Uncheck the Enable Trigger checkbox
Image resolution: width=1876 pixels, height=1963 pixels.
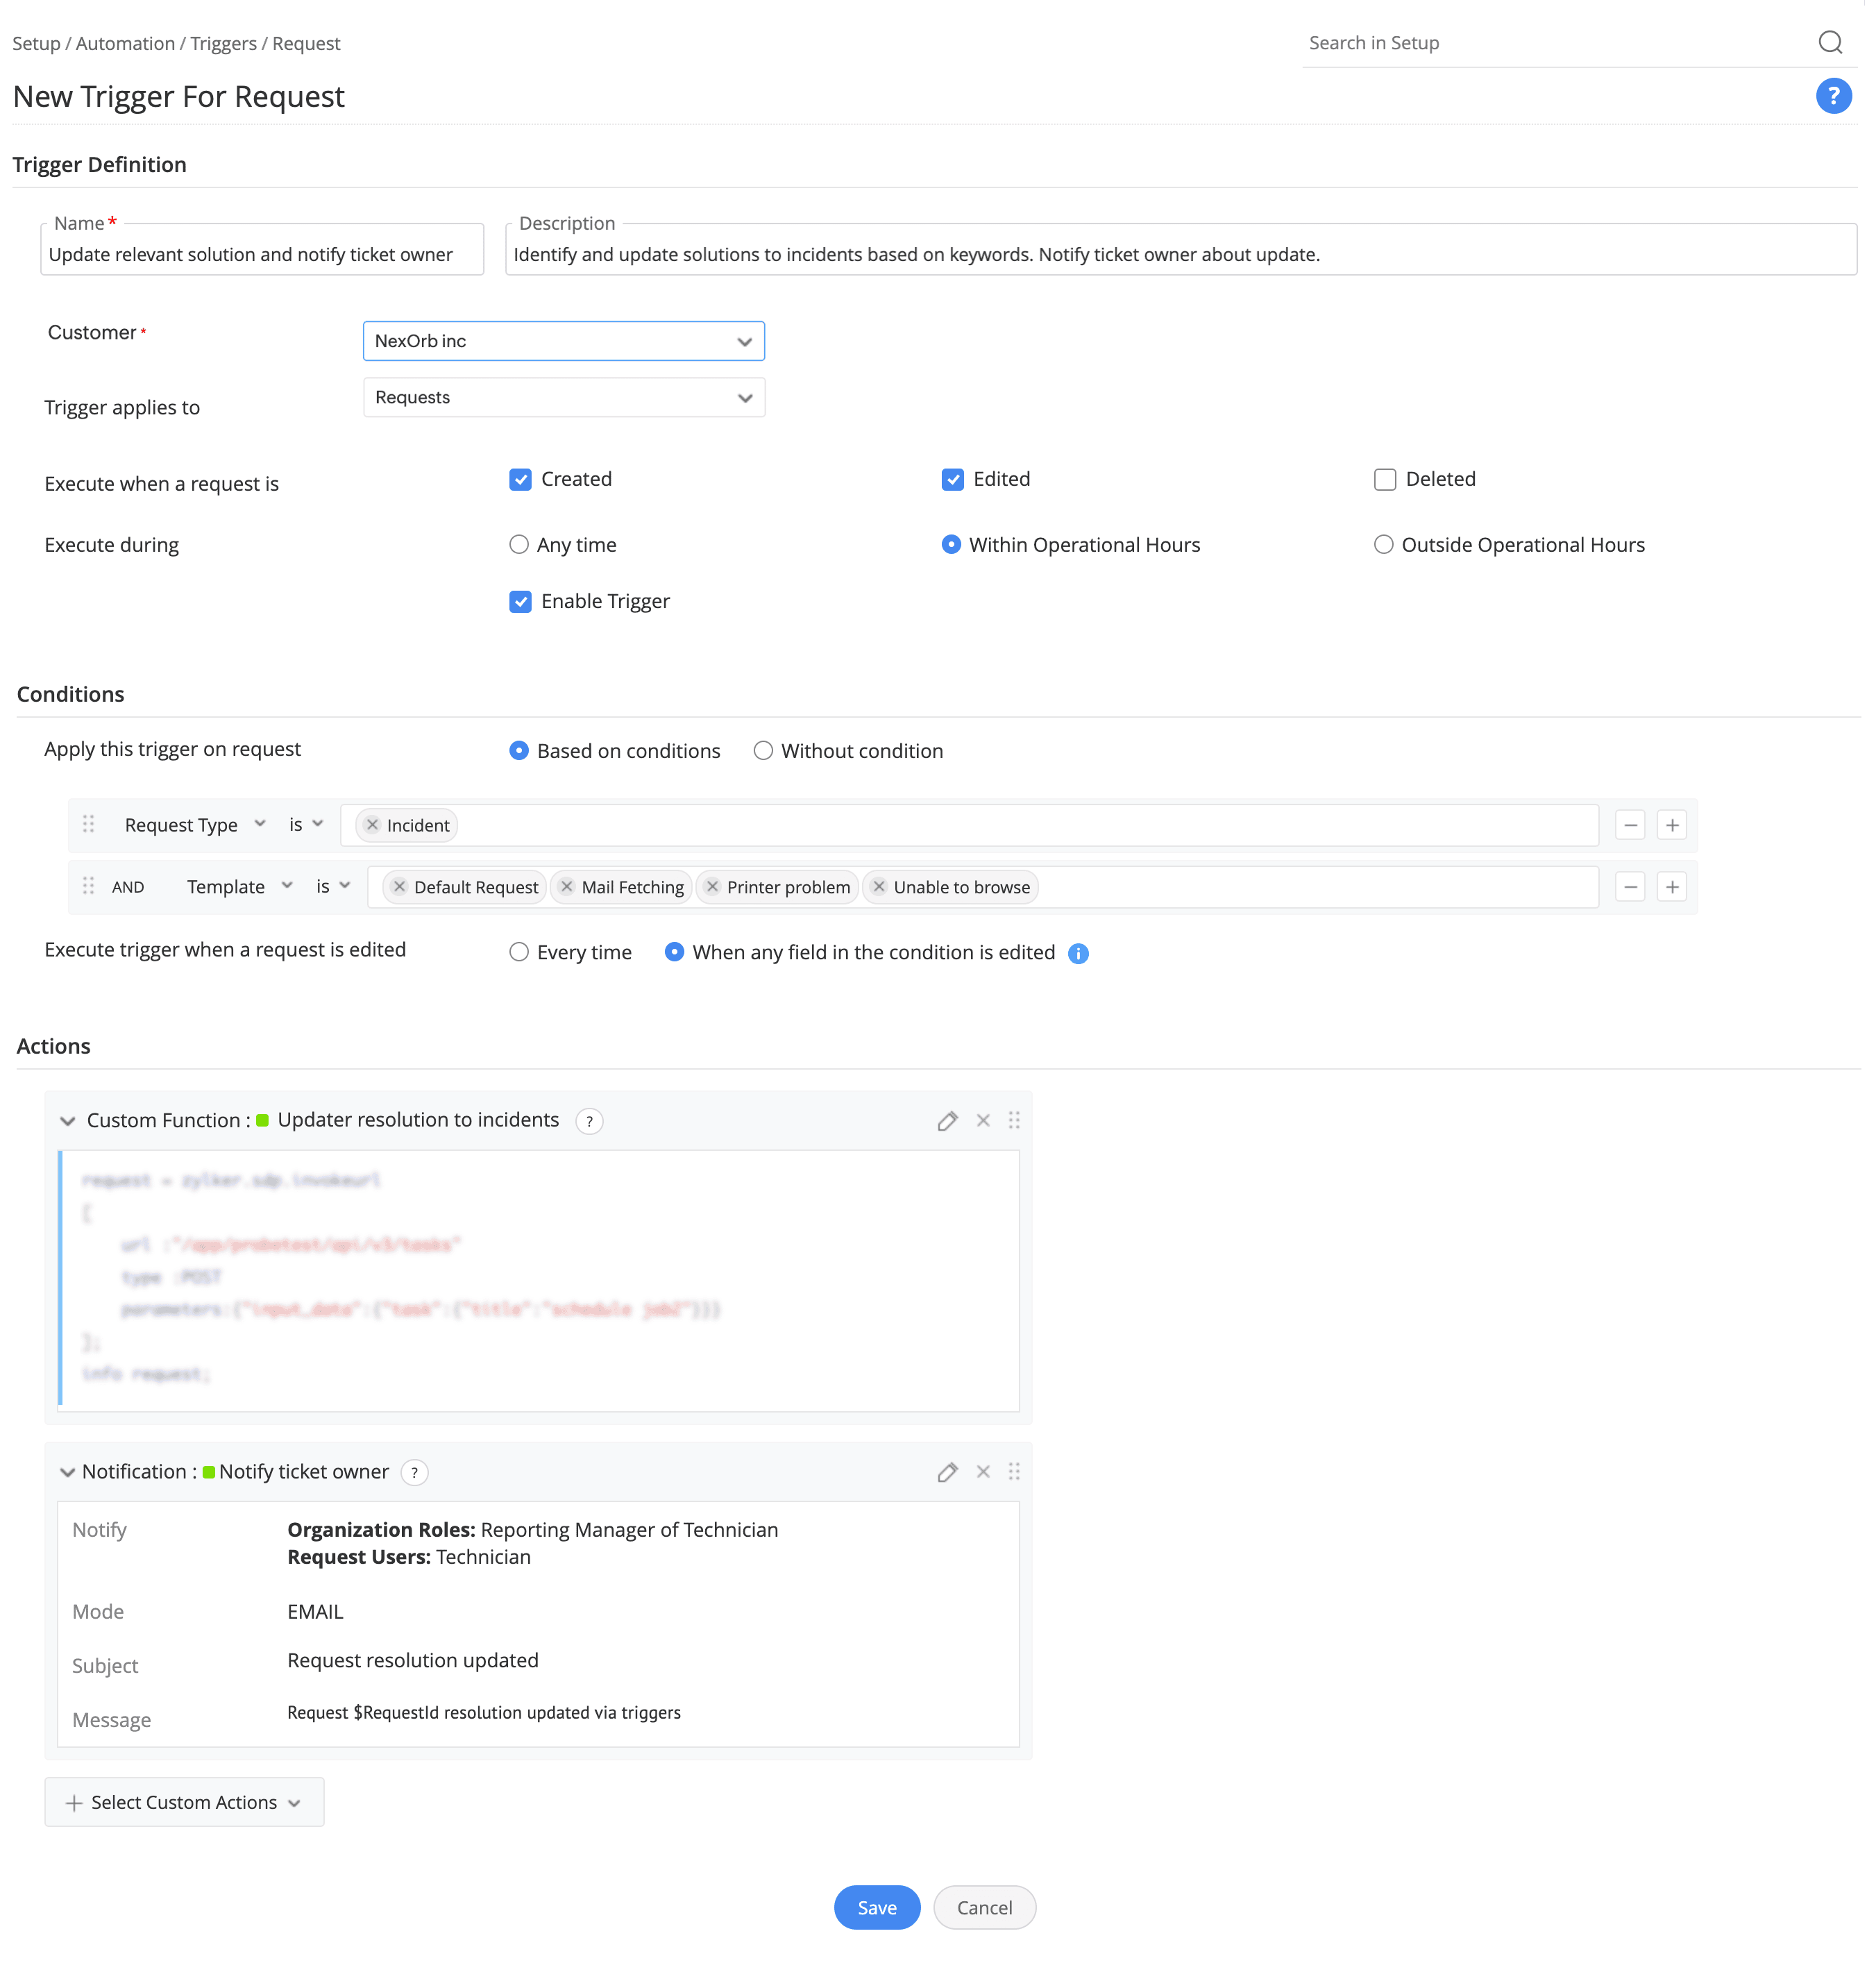pos(520,601)
